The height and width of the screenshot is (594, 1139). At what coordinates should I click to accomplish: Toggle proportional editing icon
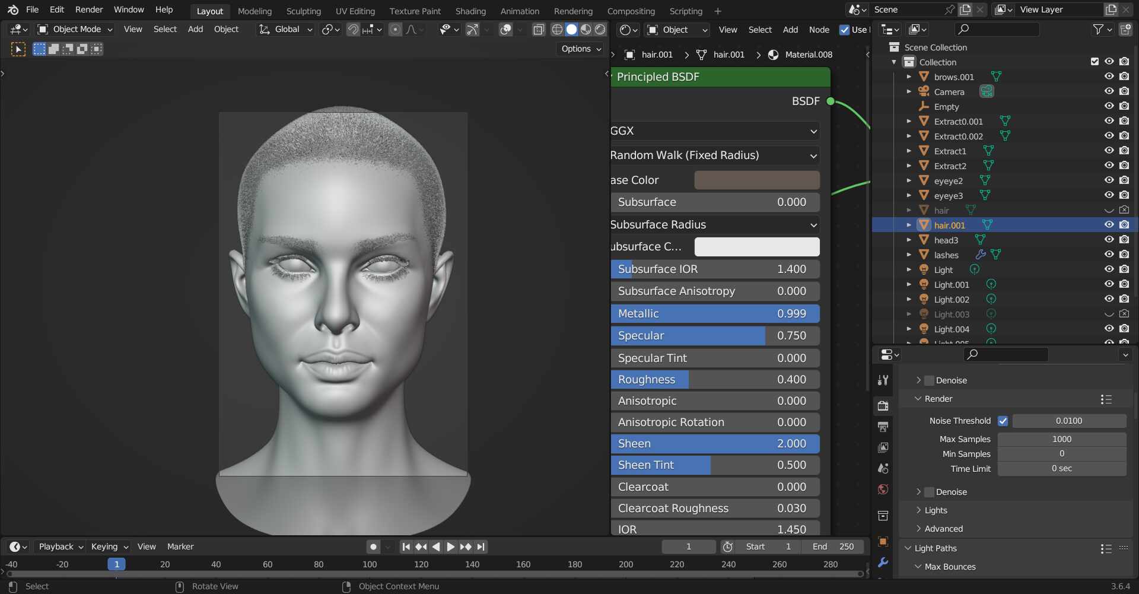tap(395, 30)
